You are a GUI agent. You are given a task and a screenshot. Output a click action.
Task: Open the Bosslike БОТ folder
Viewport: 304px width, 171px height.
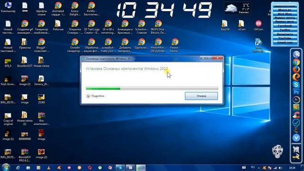tap(25, 62)
